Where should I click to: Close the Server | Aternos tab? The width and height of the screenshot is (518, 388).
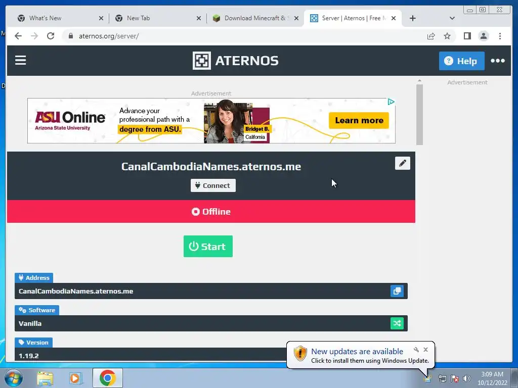(x=394, y=18)
